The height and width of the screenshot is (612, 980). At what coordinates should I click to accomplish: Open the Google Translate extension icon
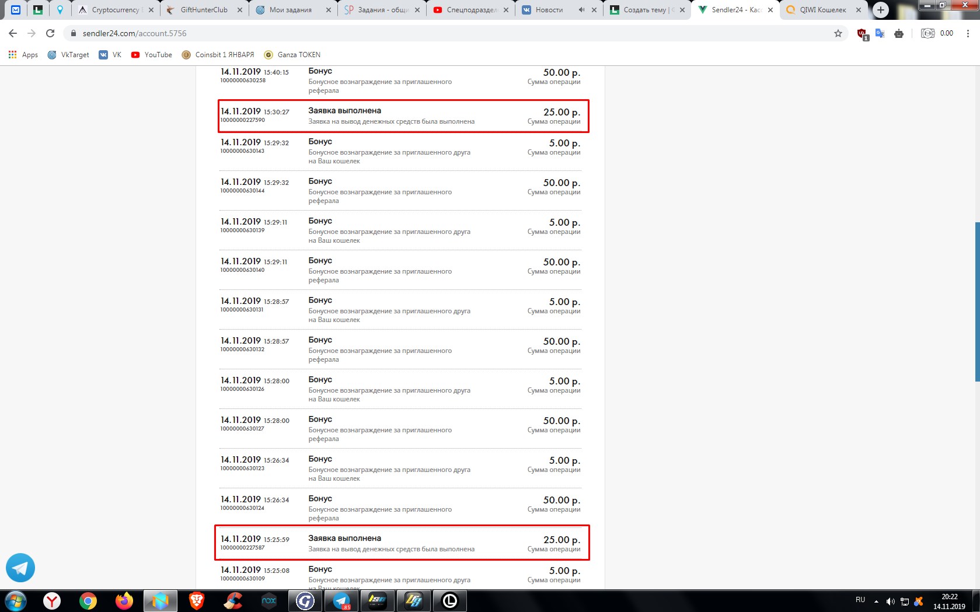880,33
